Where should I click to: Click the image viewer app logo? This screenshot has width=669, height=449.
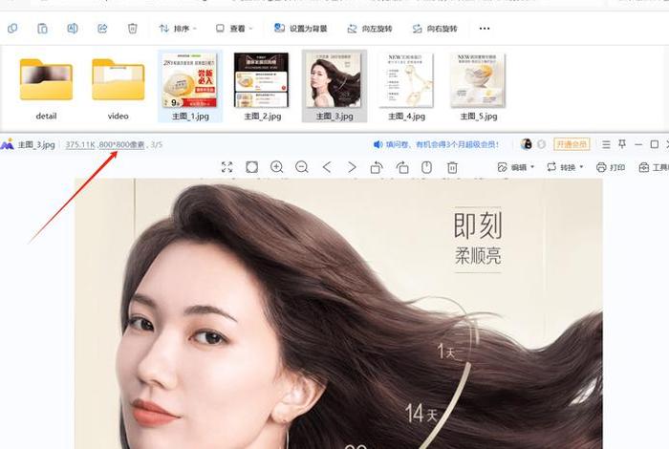point(8,144)
